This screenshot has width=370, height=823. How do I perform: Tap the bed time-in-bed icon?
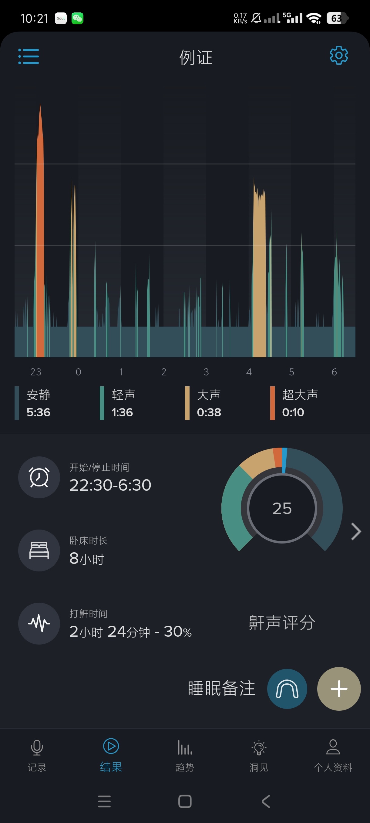(39, 550)
